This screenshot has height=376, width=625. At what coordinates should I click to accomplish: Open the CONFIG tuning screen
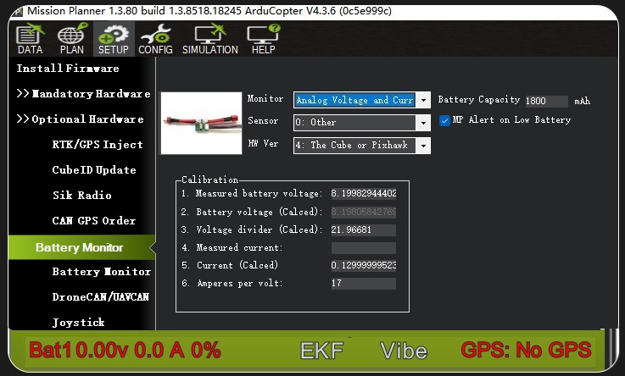point(155,39)
